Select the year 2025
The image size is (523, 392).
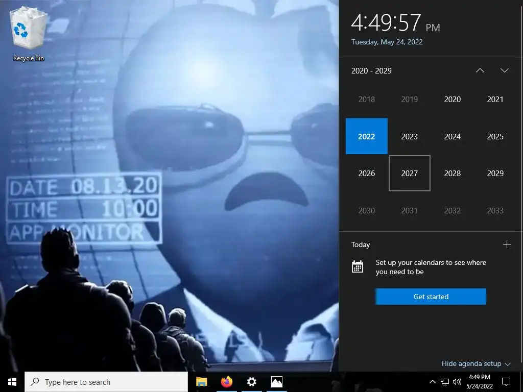[x=495, y=136]
